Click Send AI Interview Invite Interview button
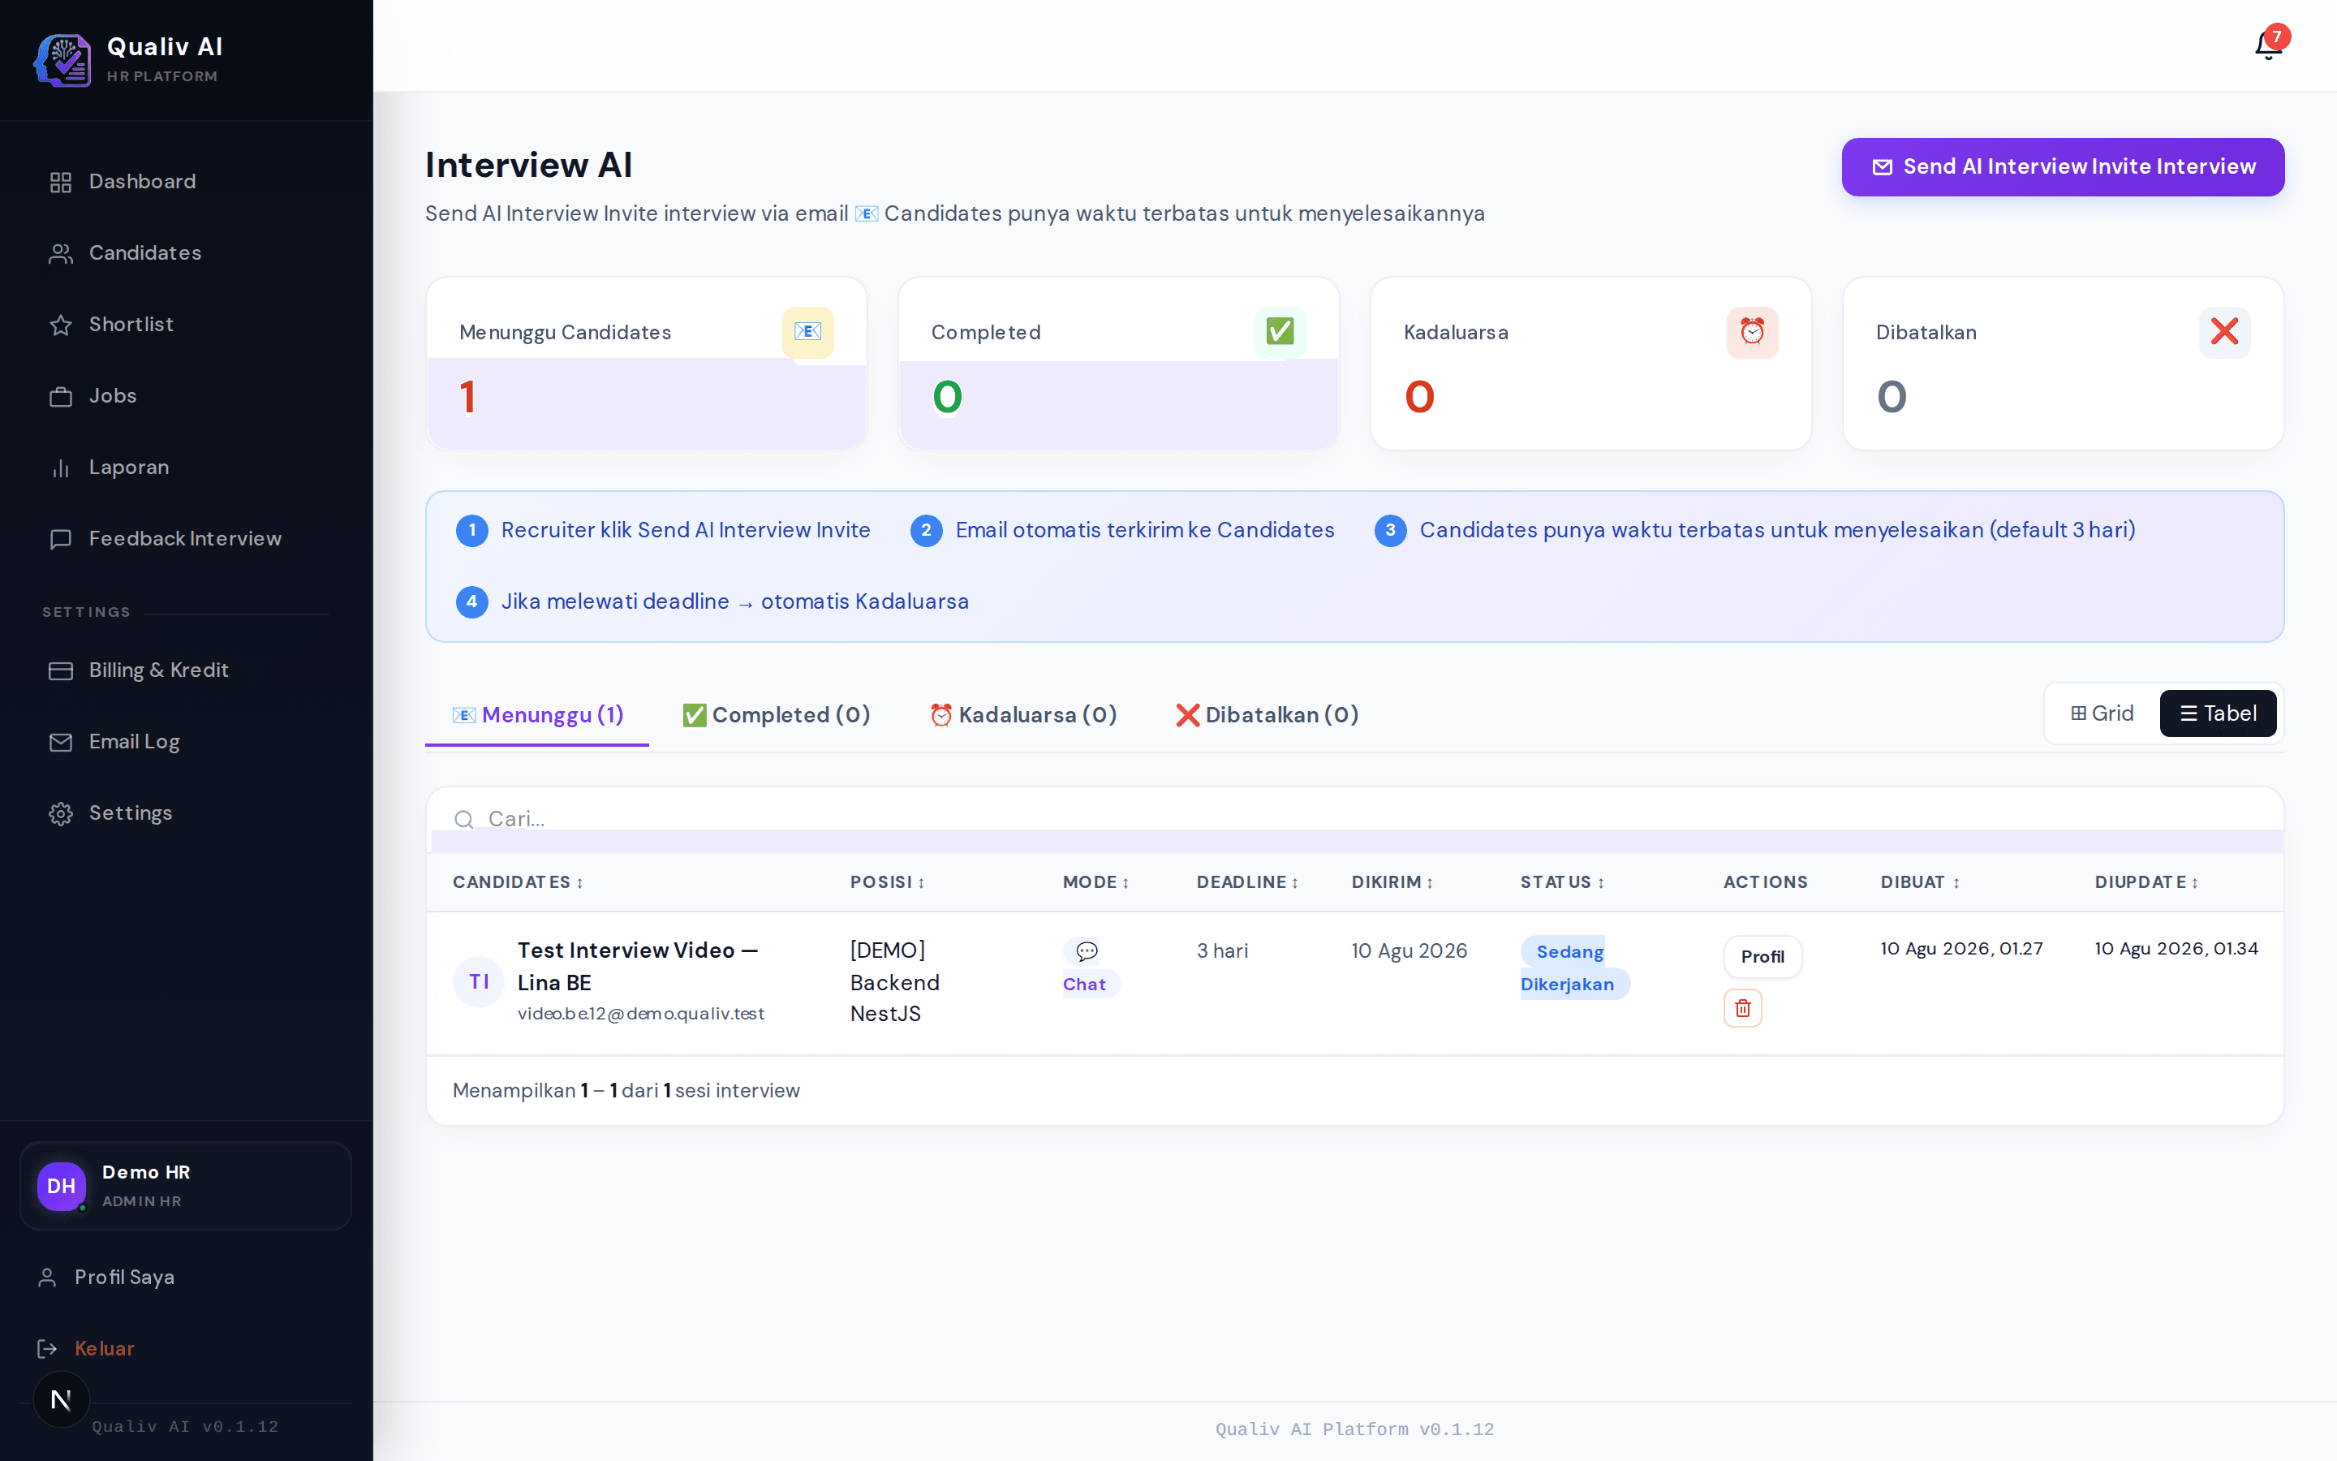This screenshot has height=1461, width=2337. 2063,167
